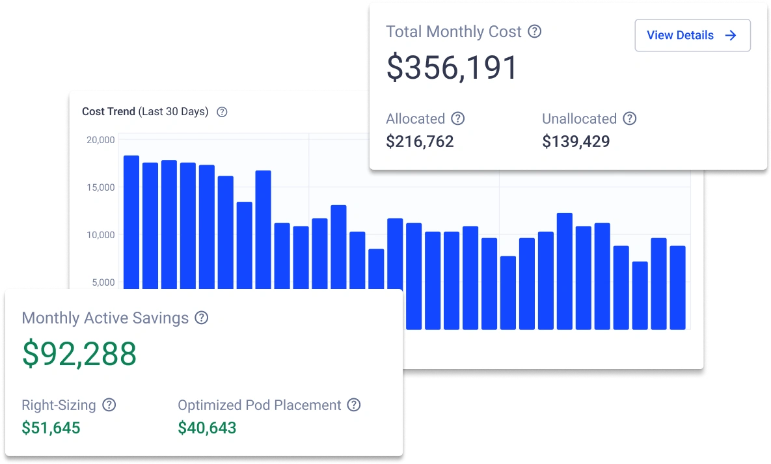
Task: Select the $92,288 savings amount
Action: click(78, 354)
